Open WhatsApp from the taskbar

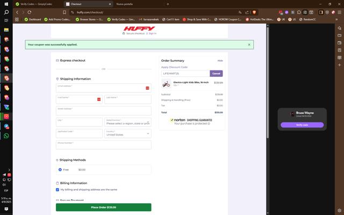coord(6,136)
